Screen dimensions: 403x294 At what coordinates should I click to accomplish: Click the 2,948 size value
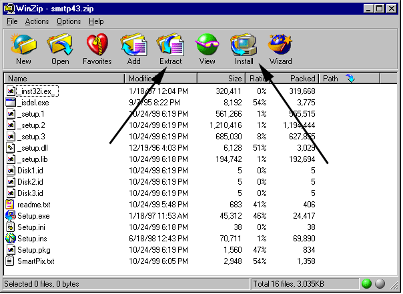(233, 261)
